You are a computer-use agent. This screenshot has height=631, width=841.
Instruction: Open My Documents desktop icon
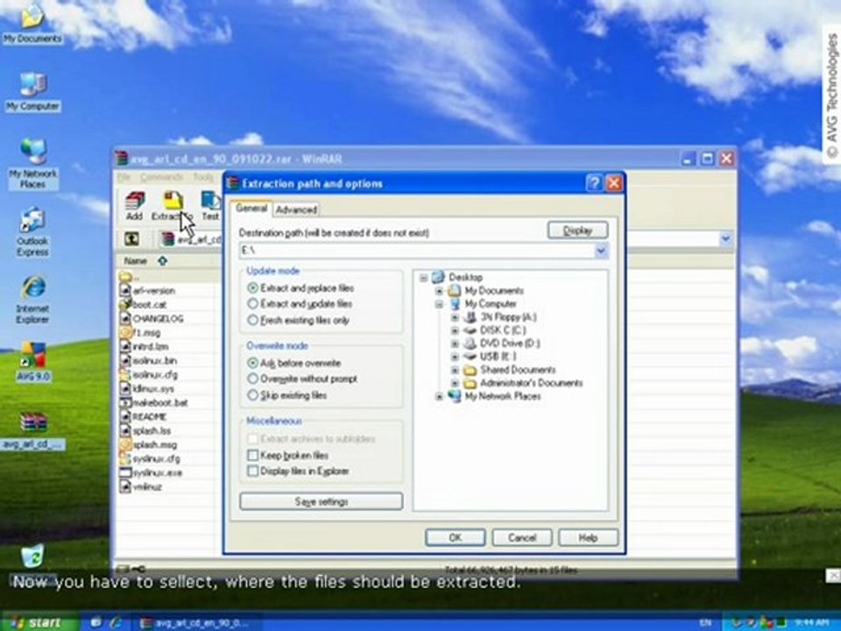(x=32, y=24)
